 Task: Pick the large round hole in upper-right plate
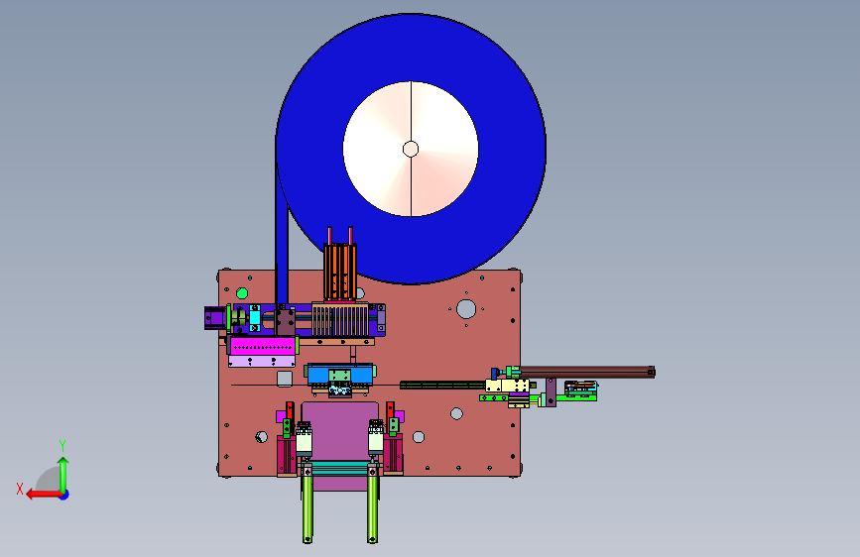pos(466,309)
